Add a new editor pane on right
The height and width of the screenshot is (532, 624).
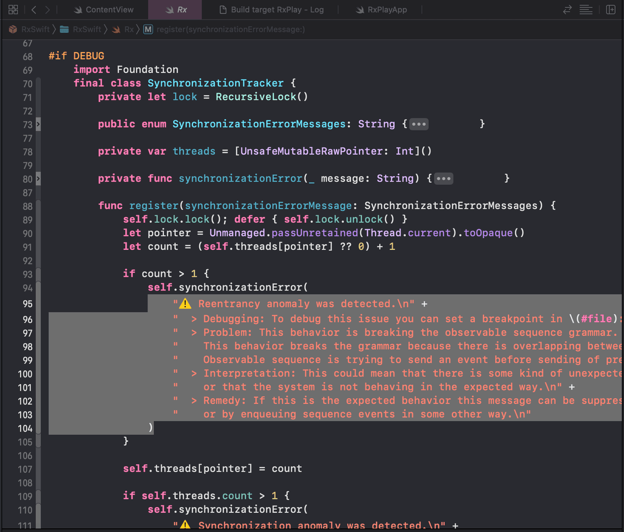(x=611, y=9)
